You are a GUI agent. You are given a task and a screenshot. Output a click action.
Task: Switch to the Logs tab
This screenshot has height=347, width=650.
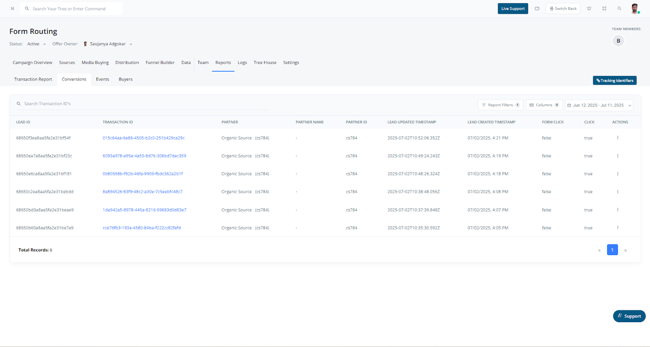pos(242,63)
